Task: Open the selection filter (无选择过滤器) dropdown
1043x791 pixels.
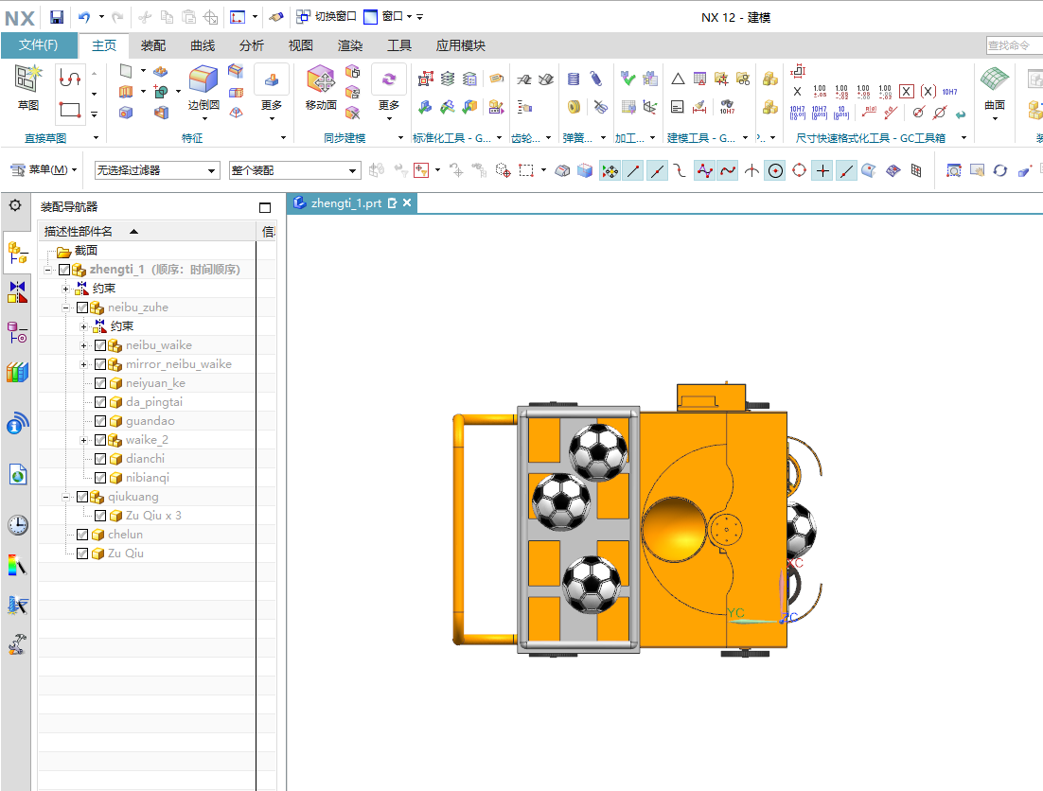Action: pyautogui.click(x=157, y=171)
